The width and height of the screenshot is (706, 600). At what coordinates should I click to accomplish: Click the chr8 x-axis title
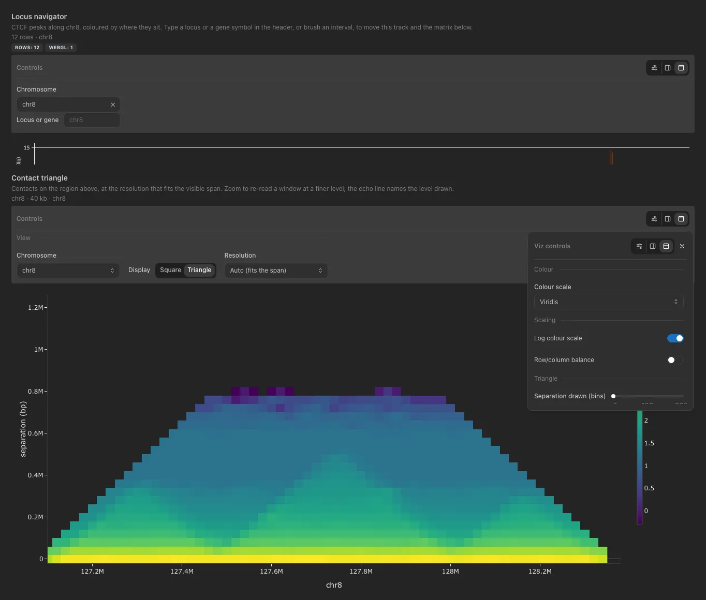(x=334, y=585)
